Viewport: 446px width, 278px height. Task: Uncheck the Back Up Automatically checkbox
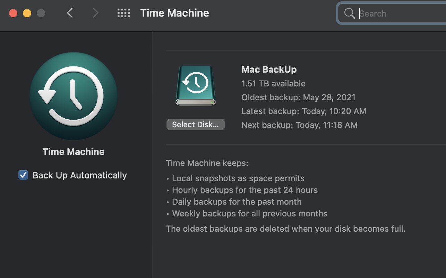pyautogui.click(x=23, y=175)
